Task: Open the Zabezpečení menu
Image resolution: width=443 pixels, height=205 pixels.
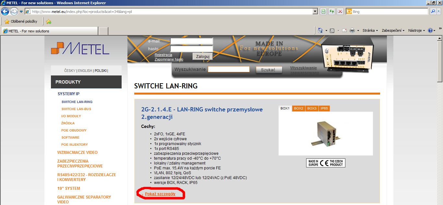Action: coord(393,31)
